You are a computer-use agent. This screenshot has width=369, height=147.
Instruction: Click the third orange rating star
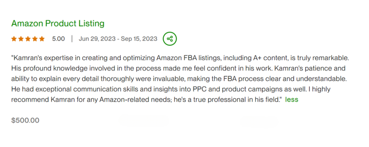tap(28, 39)
